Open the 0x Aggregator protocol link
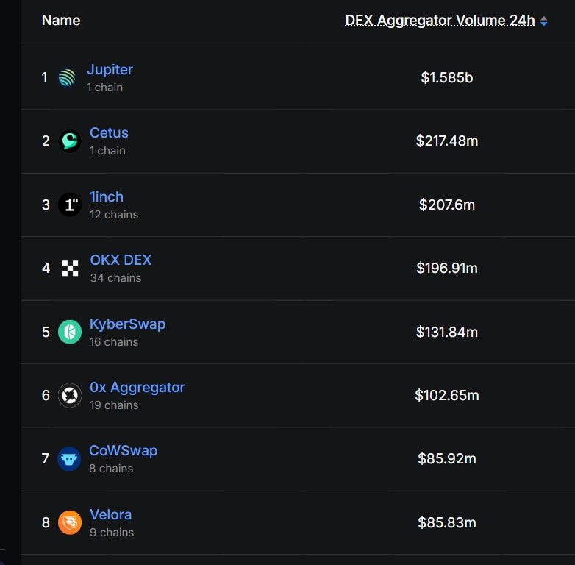The width and height of the screenshot is (575, 565). (x=137, y=388)
